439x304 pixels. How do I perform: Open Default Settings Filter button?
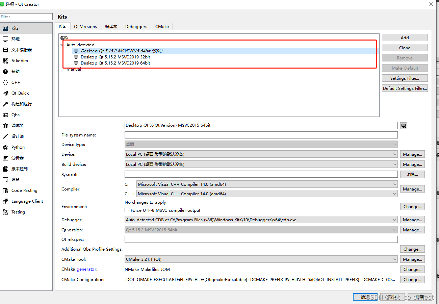[x=405, y=88]
